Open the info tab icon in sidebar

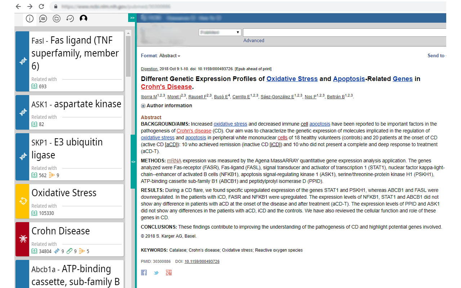30,18
